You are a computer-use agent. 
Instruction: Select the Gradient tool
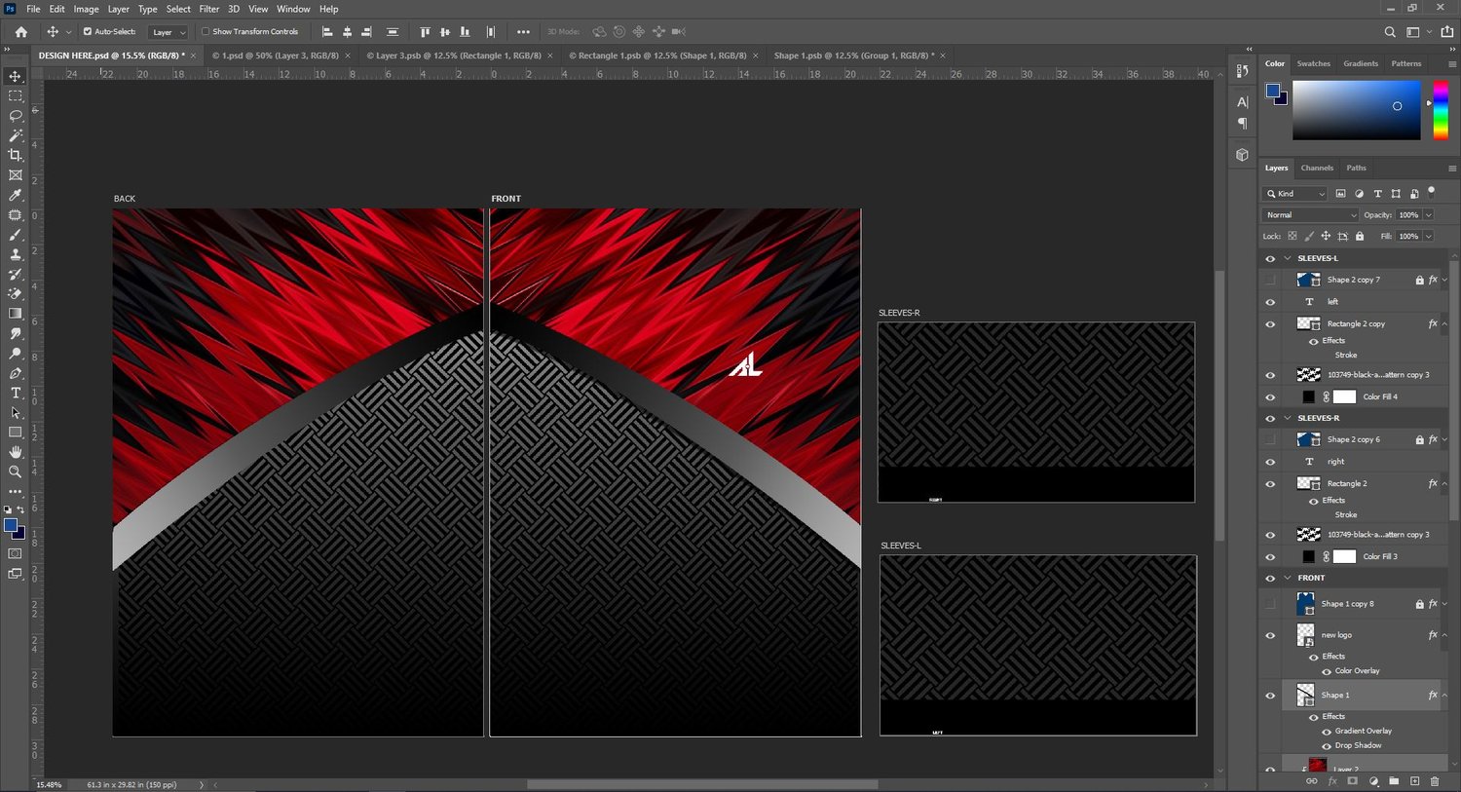(x=16, y=314)
